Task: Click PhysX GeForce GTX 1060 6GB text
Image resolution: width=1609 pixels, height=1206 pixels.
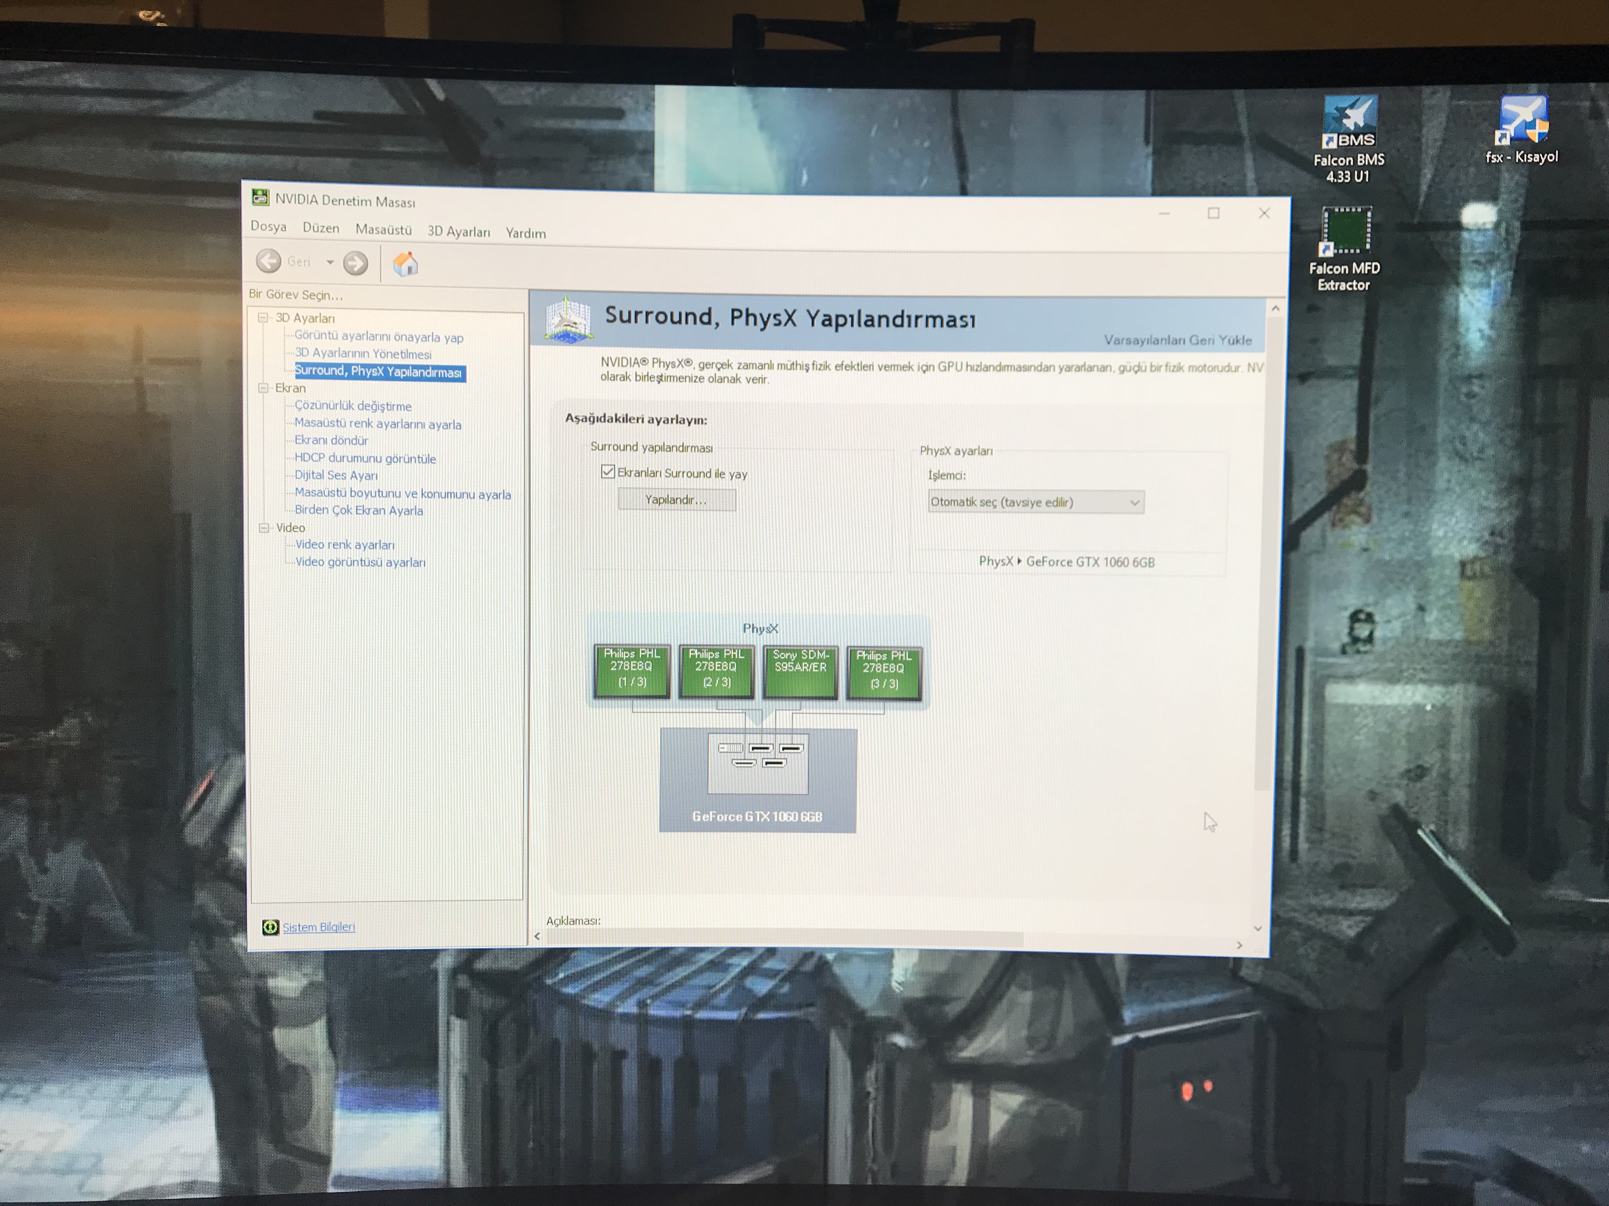Action: [x=1066, y=561]
